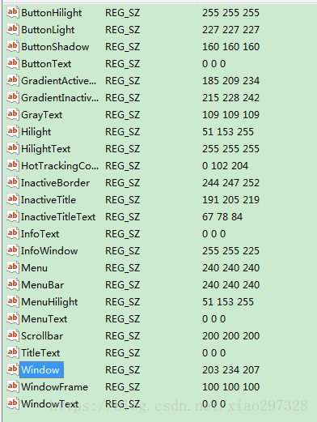Click the string icon beside selected Window entry
The height and width of the screenshot is (422, 317).
pos(13,369)
